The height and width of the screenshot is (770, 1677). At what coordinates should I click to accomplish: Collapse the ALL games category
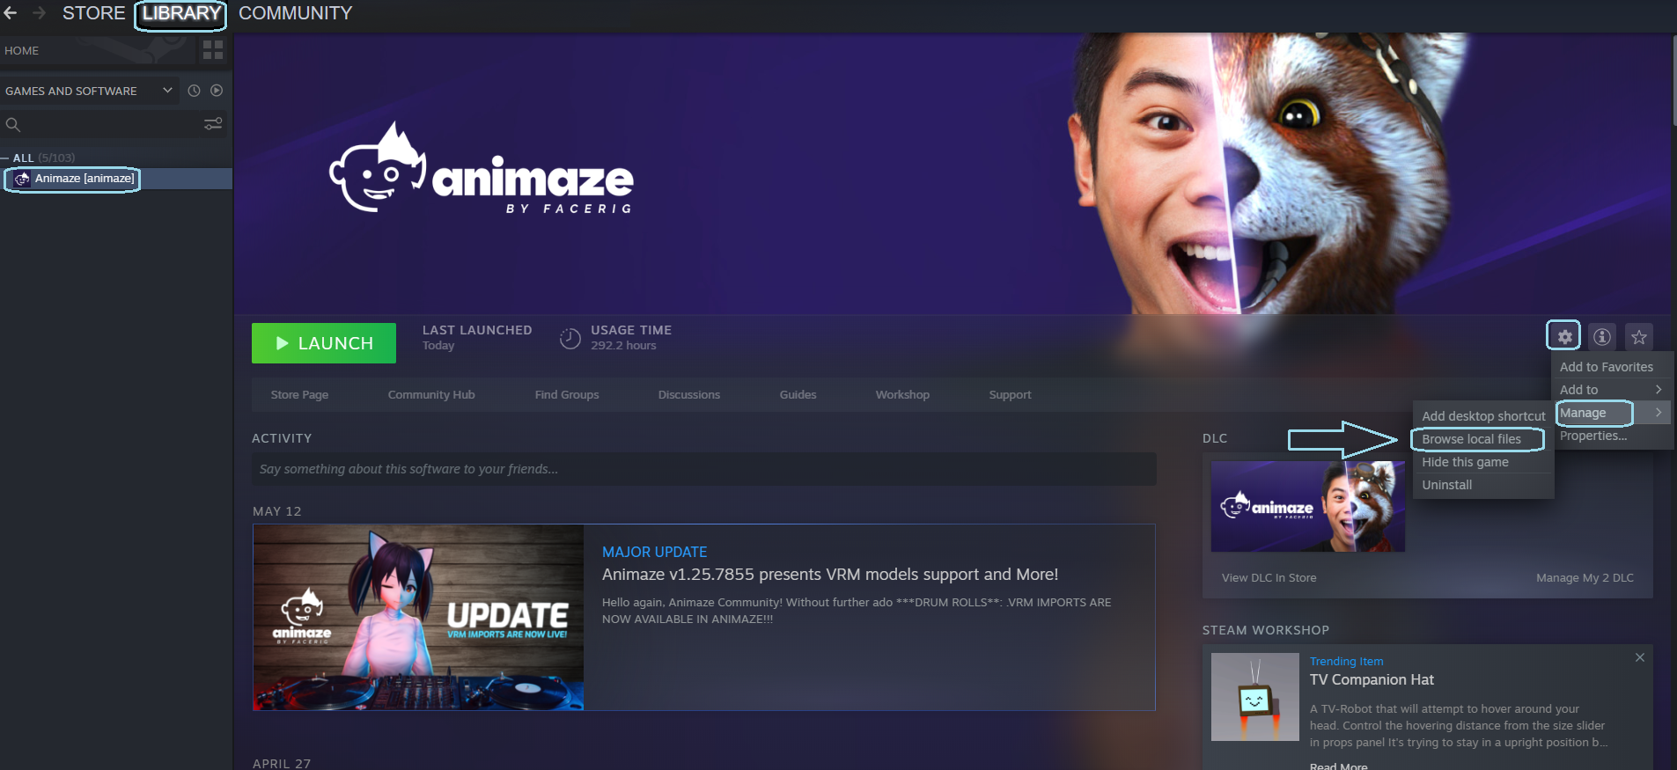[x=4, y=158]
